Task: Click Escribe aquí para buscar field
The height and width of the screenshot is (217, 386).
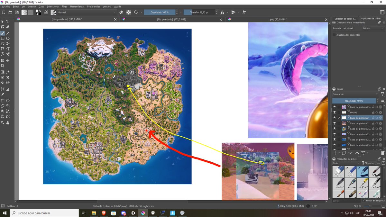Action: pos(45,213)
